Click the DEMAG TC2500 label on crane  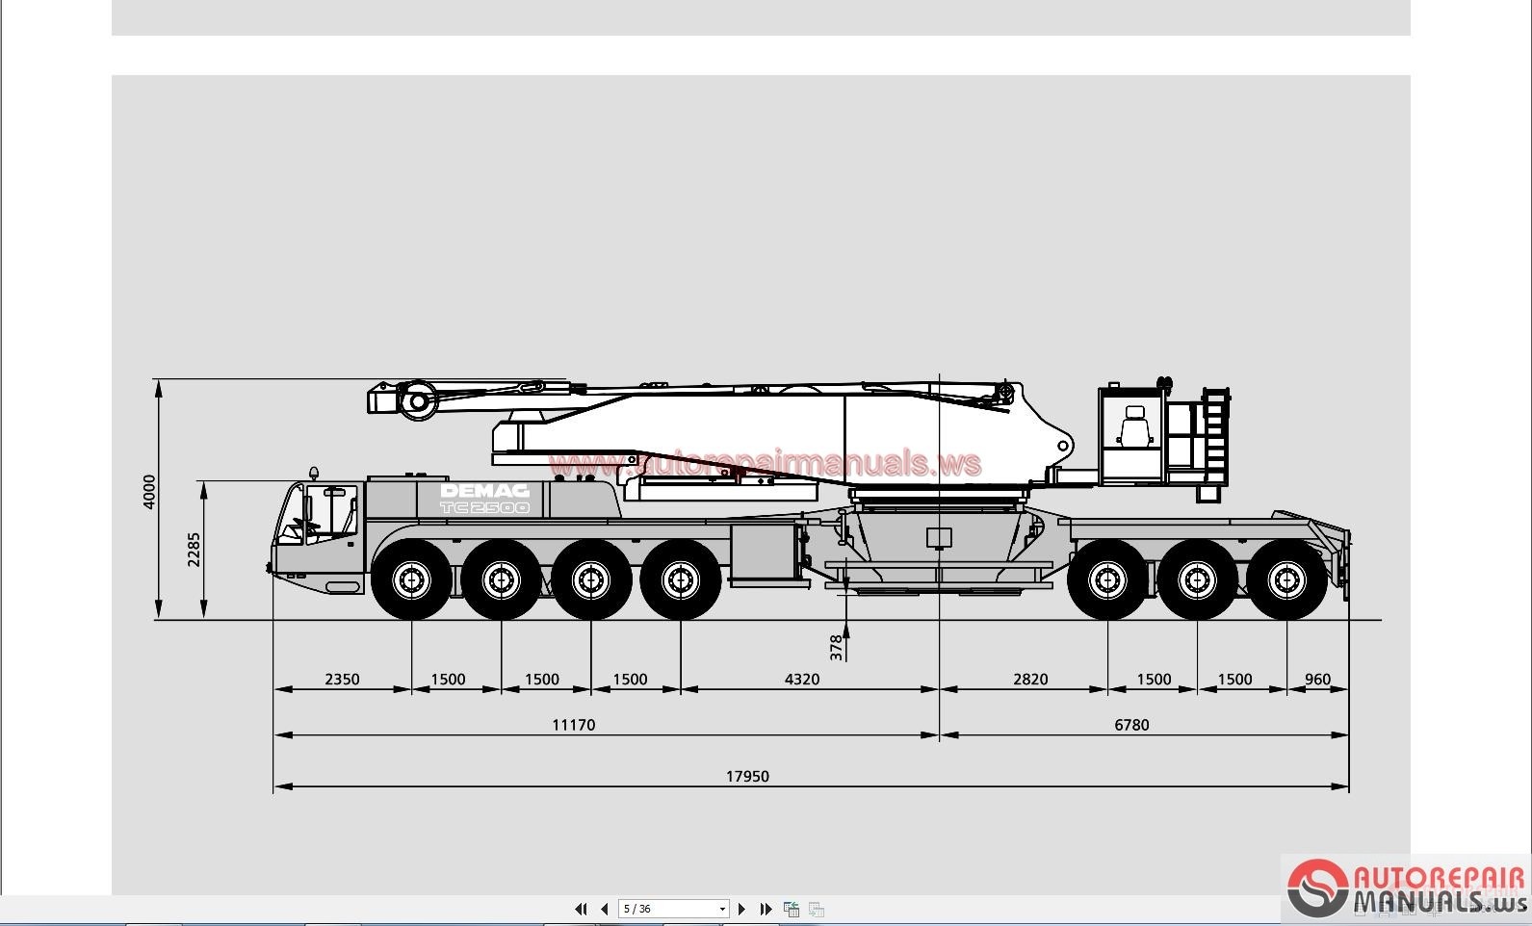tap(485, 499)
